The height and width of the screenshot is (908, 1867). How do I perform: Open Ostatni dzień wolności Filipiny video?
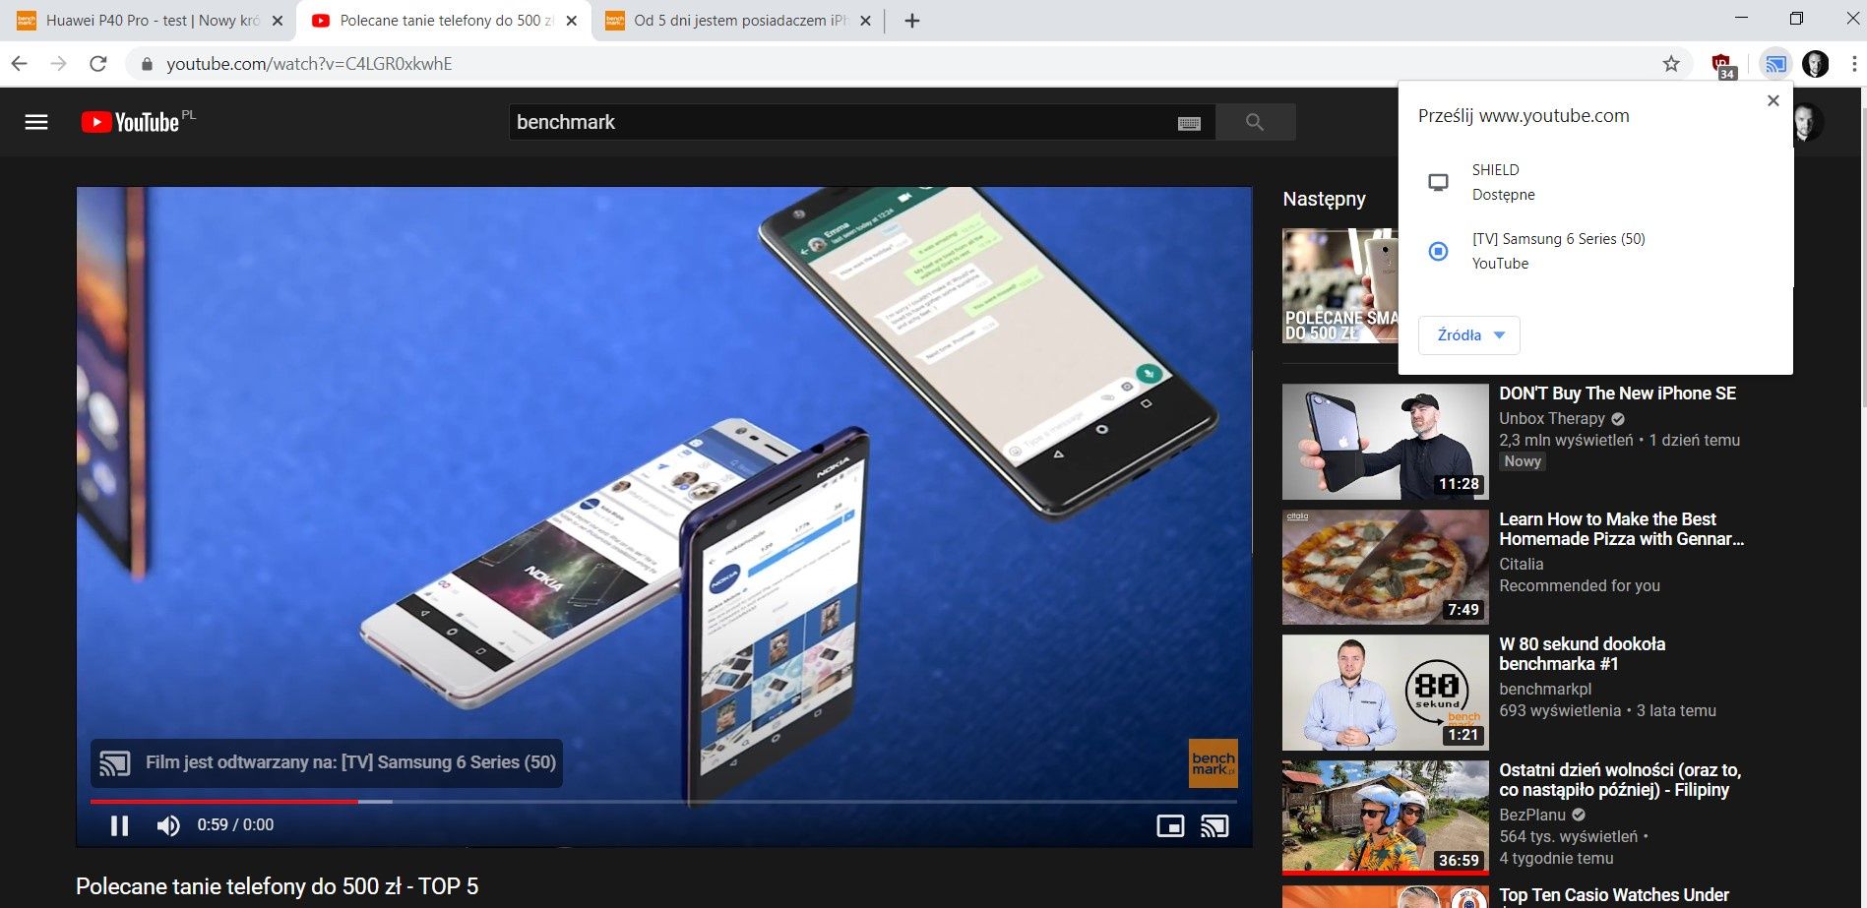coord(1620,780)
